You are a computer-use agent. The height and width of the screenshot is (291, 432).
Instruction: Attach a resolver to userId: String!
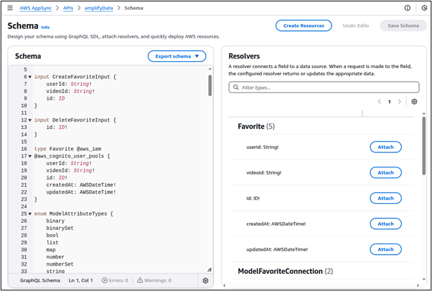coord(385,147)
